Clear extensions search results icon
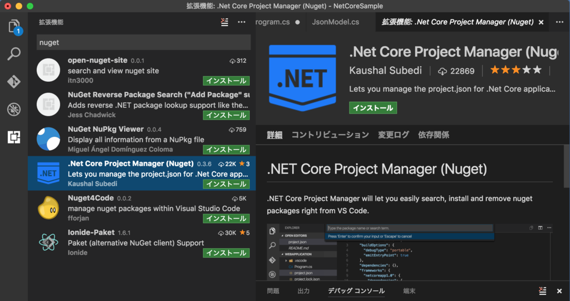 point(225,22)
